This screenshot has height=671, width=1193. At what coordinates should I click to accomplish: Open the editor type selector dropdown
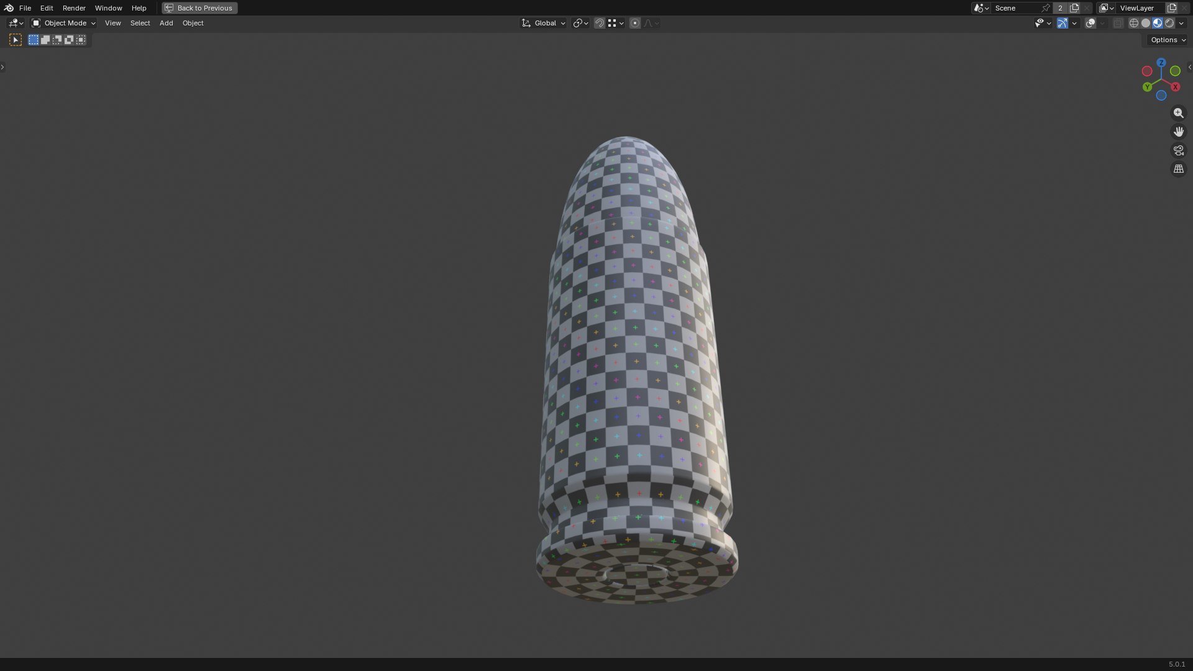pos(16,23)
